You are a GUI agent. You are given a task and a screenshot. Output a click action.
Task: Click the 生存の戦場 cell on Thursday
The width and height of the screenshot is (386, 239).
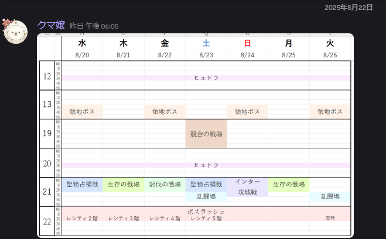(x=124, y=185)
